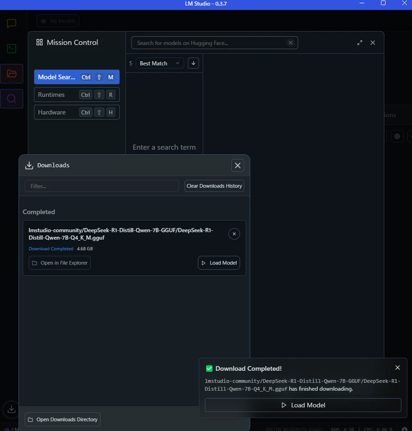412x431 pixels.
Task: Click Clear Downloads History
Action: 214,186
